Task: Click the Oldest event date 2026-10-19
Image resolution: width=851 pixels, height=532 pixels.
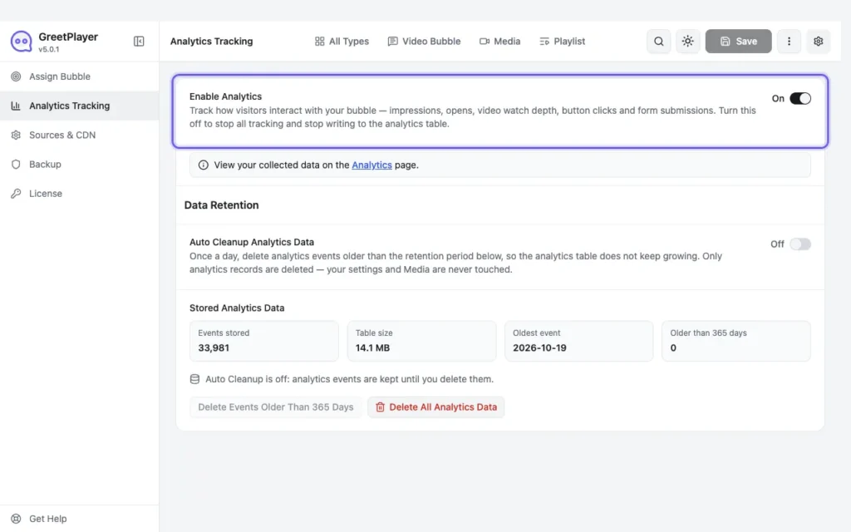Action: coord(539,348)
